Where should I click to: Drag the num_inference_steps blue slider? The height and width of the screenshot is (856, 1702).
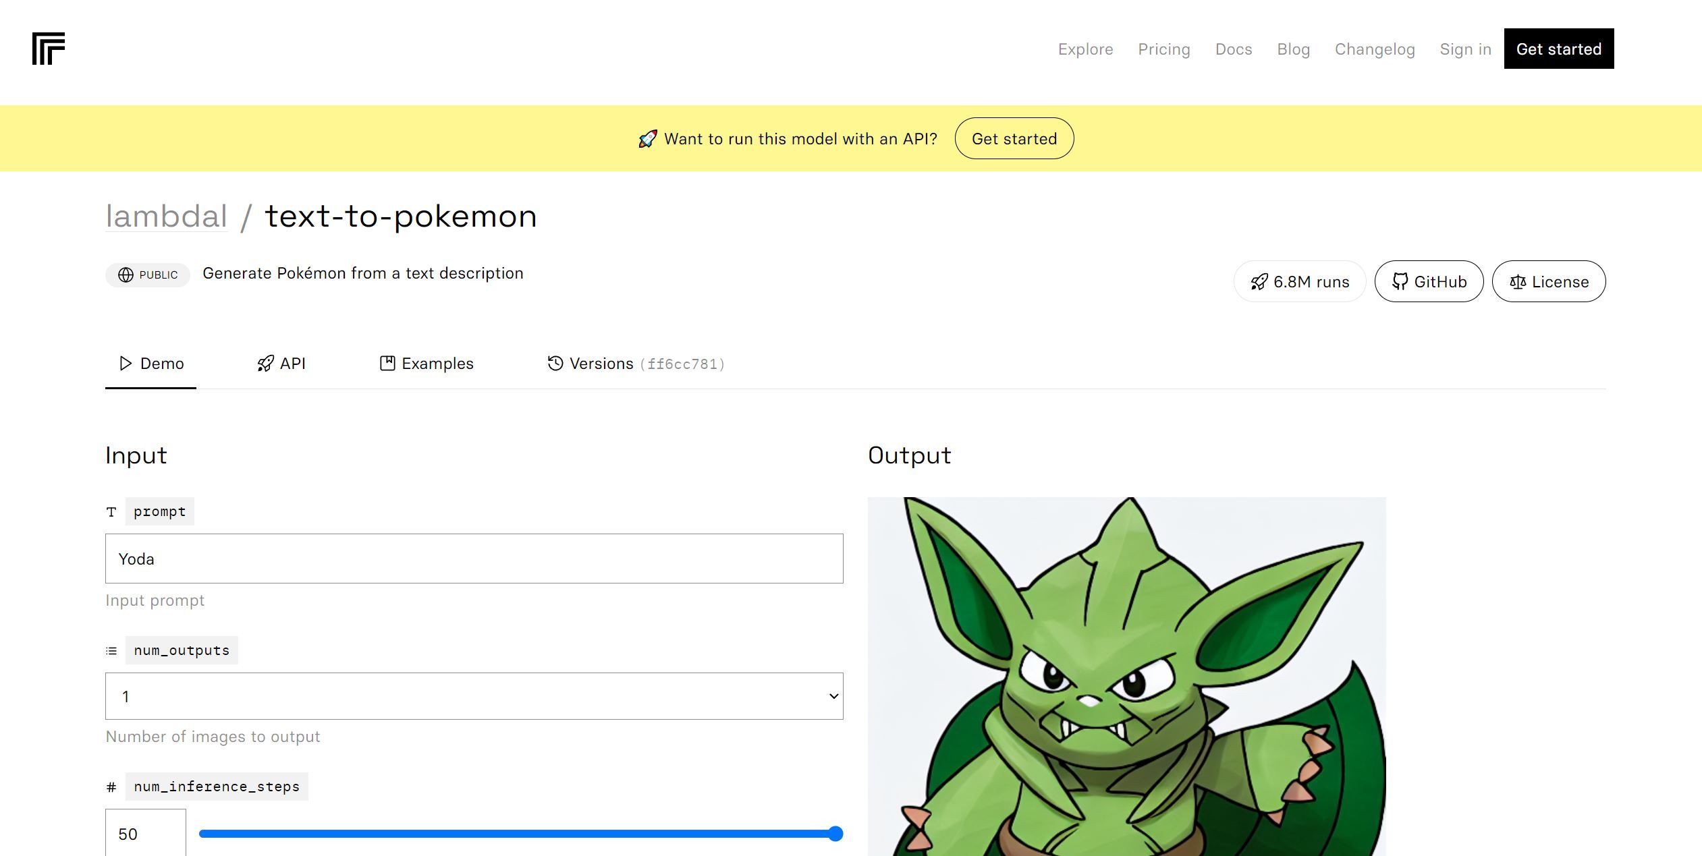834,832
